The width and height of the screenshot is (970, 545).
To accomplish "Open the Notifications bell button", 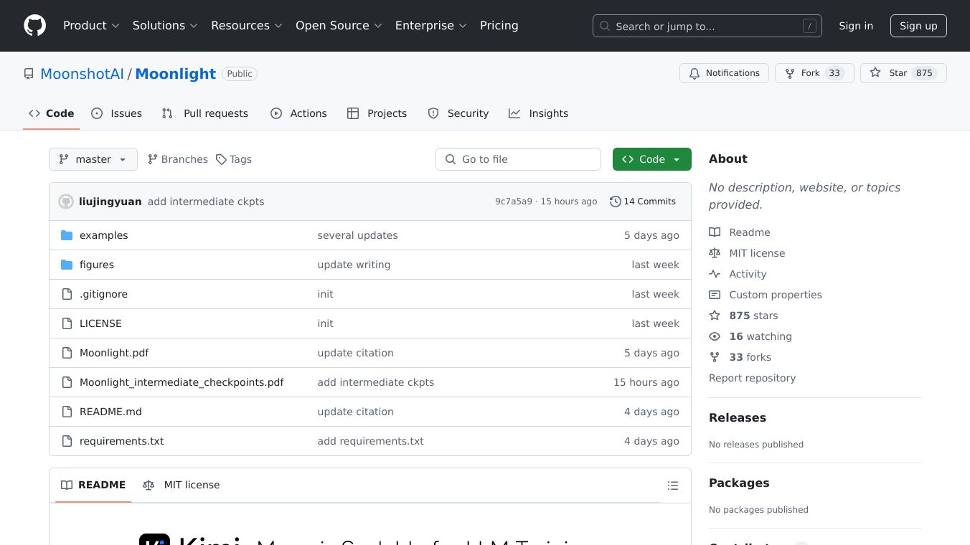I will 724,73.
